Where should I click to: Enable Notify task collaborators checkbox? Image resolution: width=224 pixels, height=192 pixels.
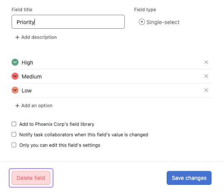[14, 135]
